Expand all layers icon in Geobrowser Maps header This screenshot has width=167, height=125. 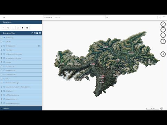(x=34, y=33)
